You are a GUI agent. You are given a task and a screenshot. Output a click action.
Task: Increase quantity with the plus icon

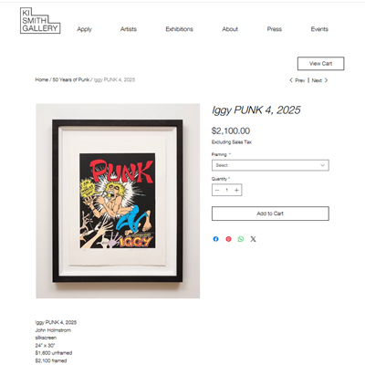[236, 191]
